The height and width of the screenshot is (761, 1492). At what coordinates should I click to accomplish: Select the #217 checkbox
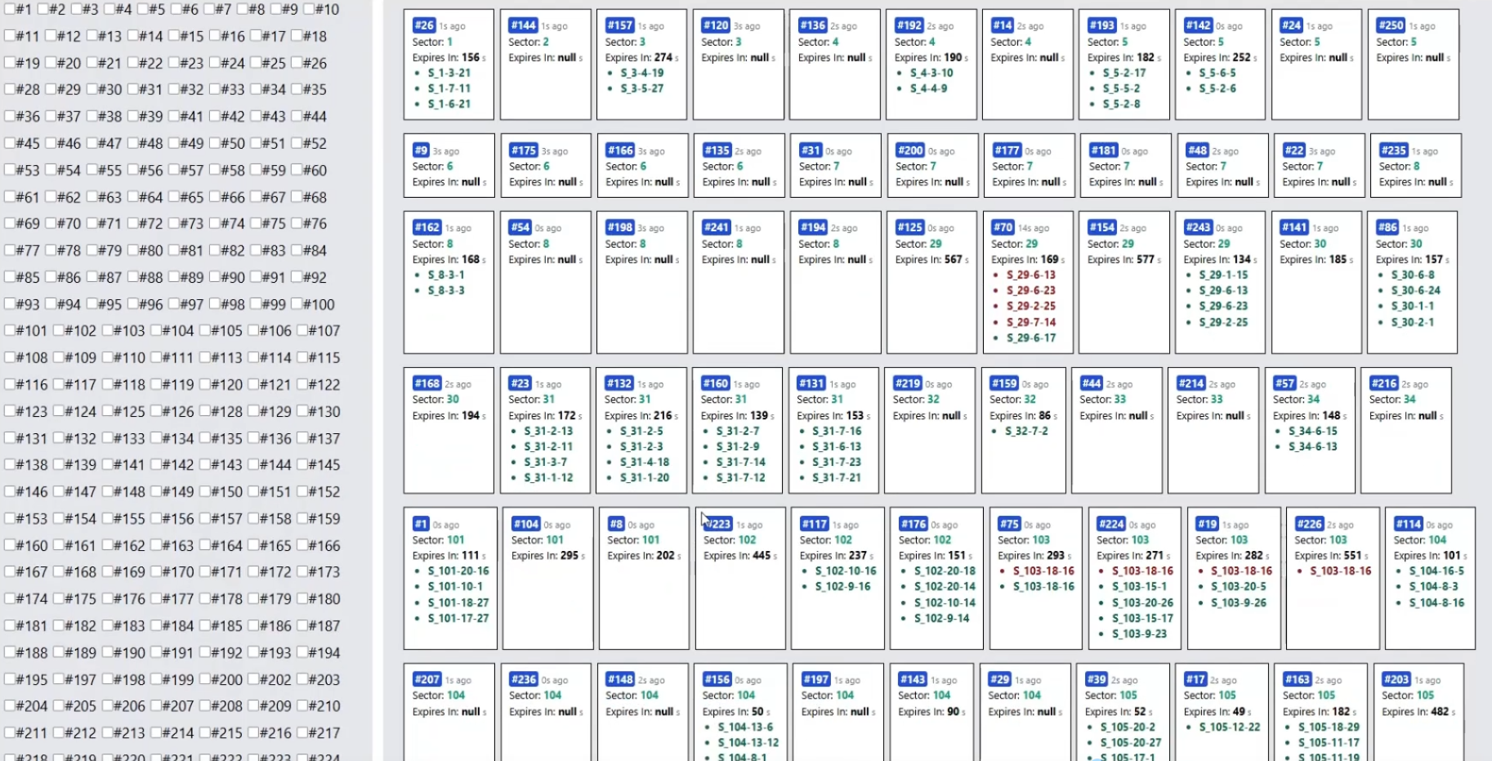pyautogui.click(x=302, y=732)
